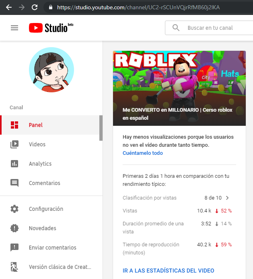
Task: Click the Configuración gear icon
Action: [14, 209]
